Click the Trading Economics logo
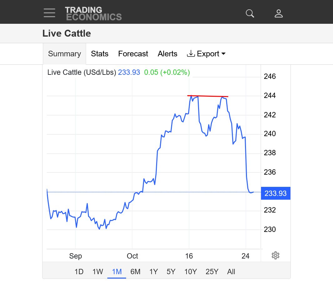 click(93, 13)
